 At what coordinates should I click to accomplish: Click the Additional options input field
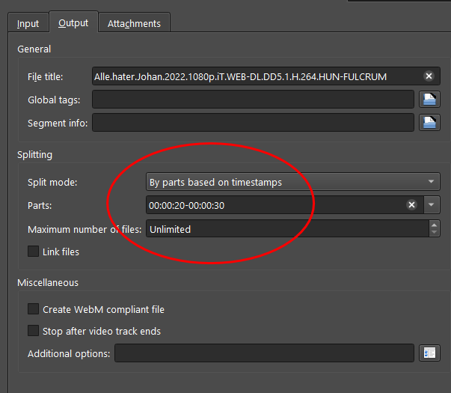click(264, 353)
